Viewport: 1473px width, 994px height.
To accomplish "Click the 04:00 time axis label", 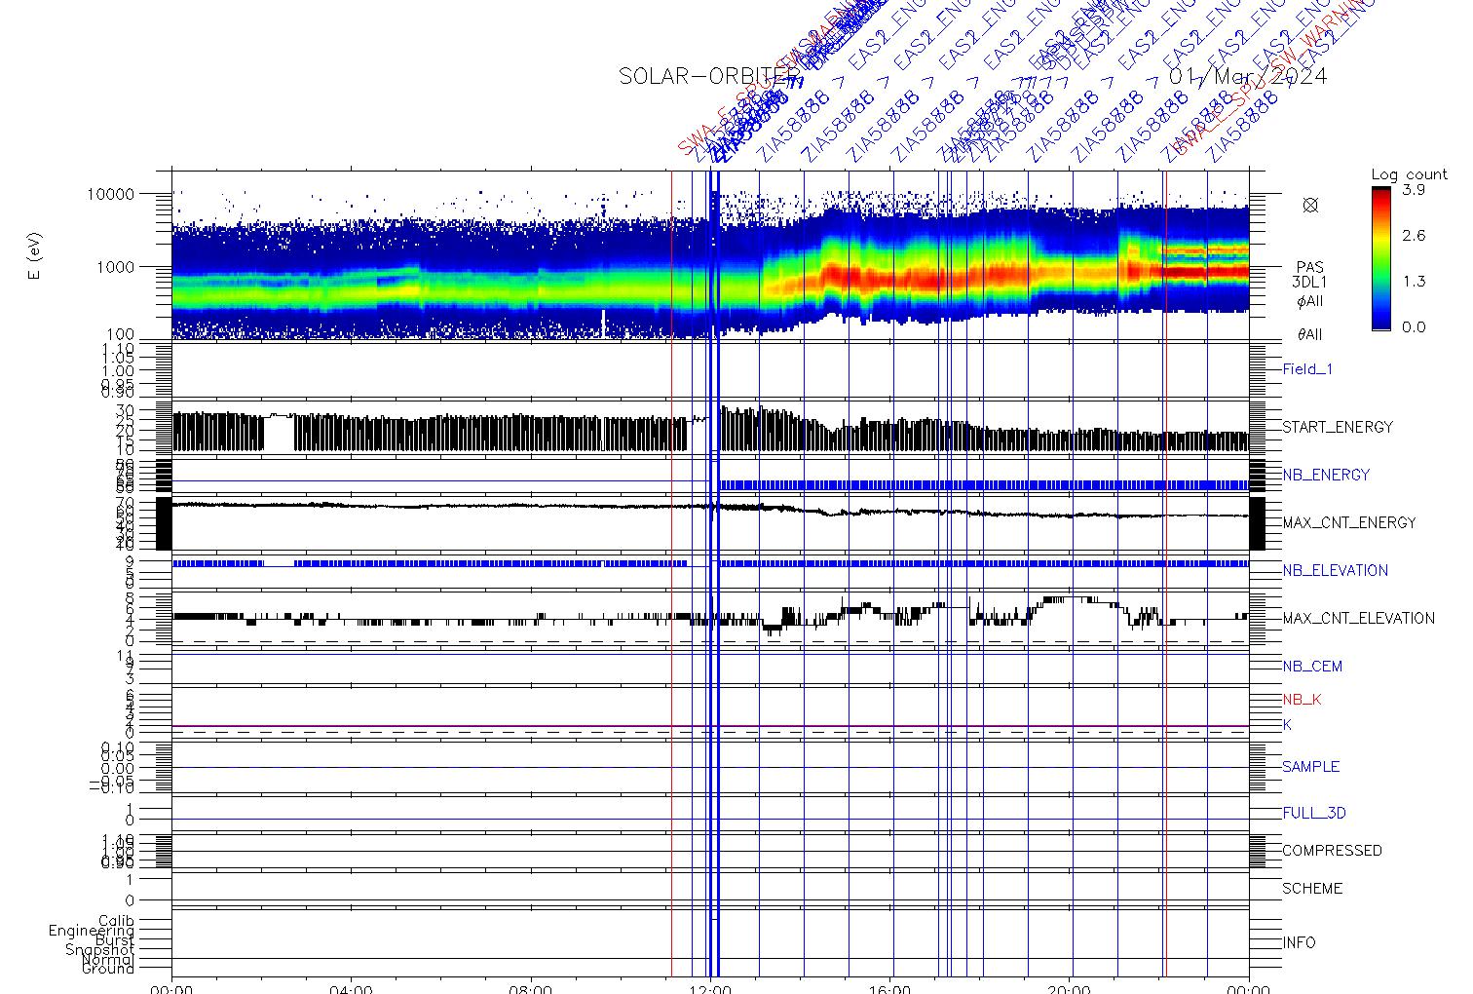I will (351, 988).
